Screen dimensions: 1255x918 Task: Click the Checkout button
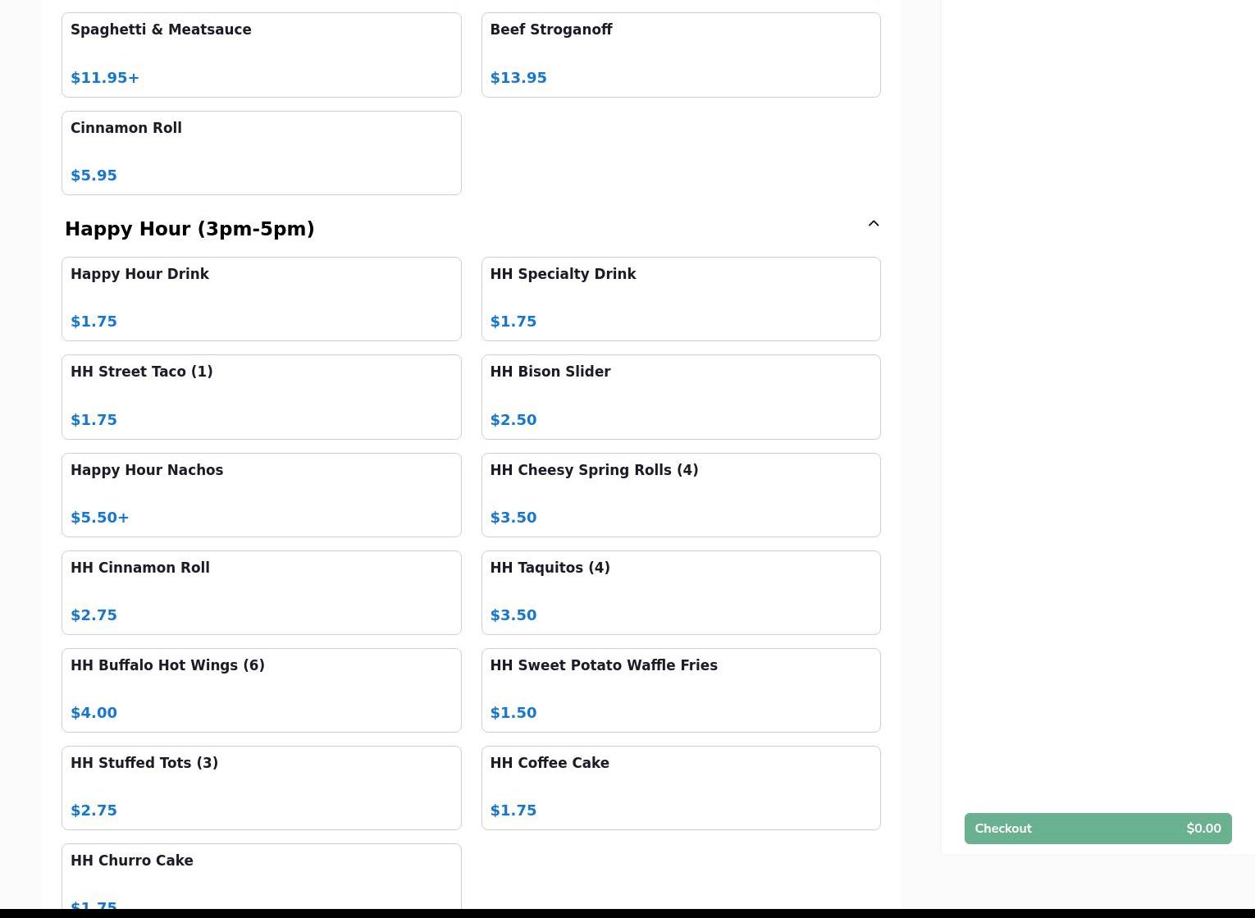point(1097,829)
